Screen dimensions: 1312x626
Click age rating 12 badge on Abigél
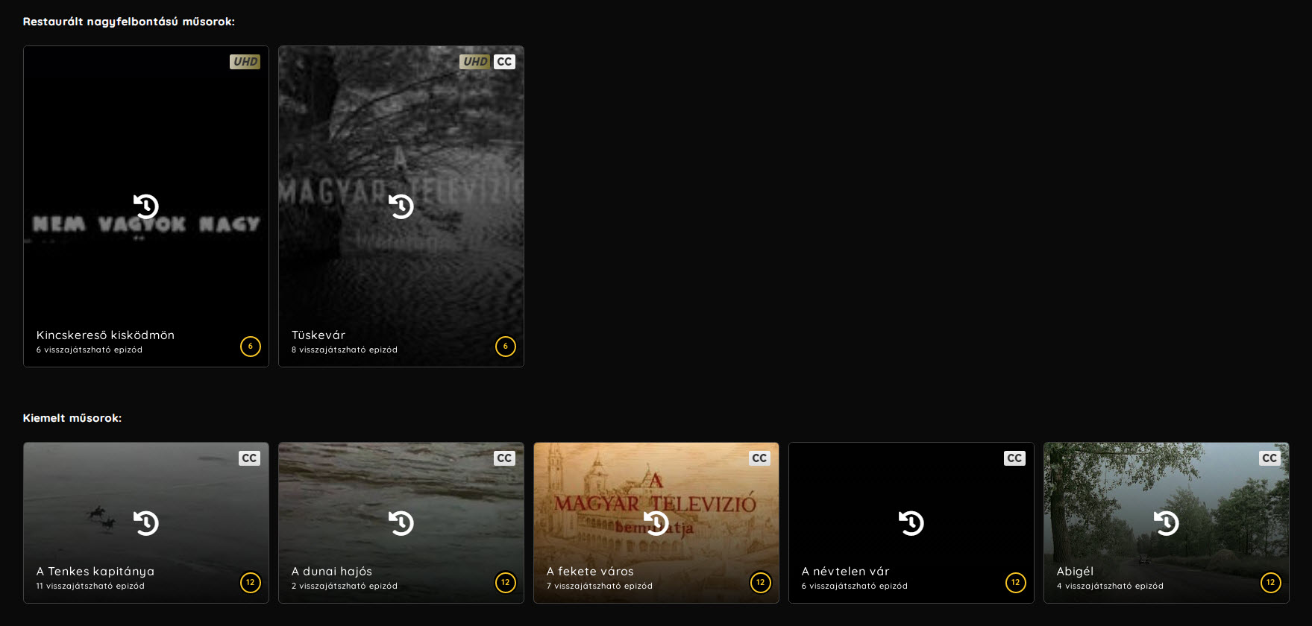tap(1270, 583)
